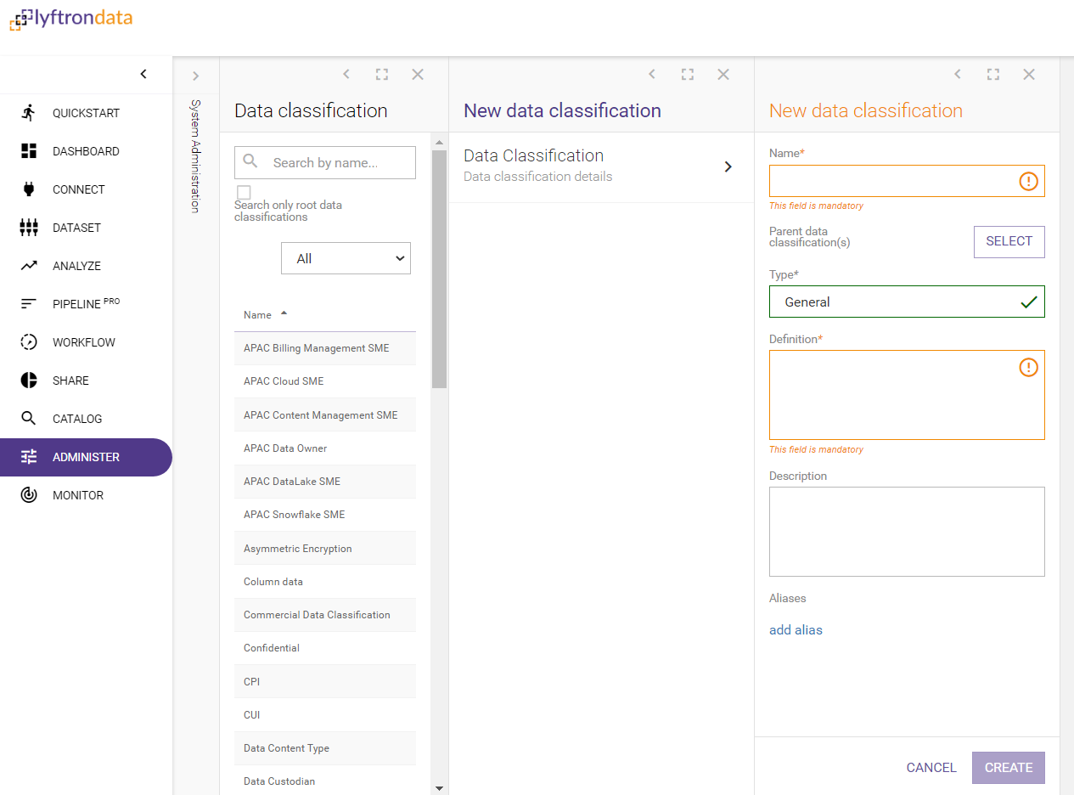Open Dashboard menu item
Image resolution: width=1074 pixels, height=795 pixels.
pos(86,151)
